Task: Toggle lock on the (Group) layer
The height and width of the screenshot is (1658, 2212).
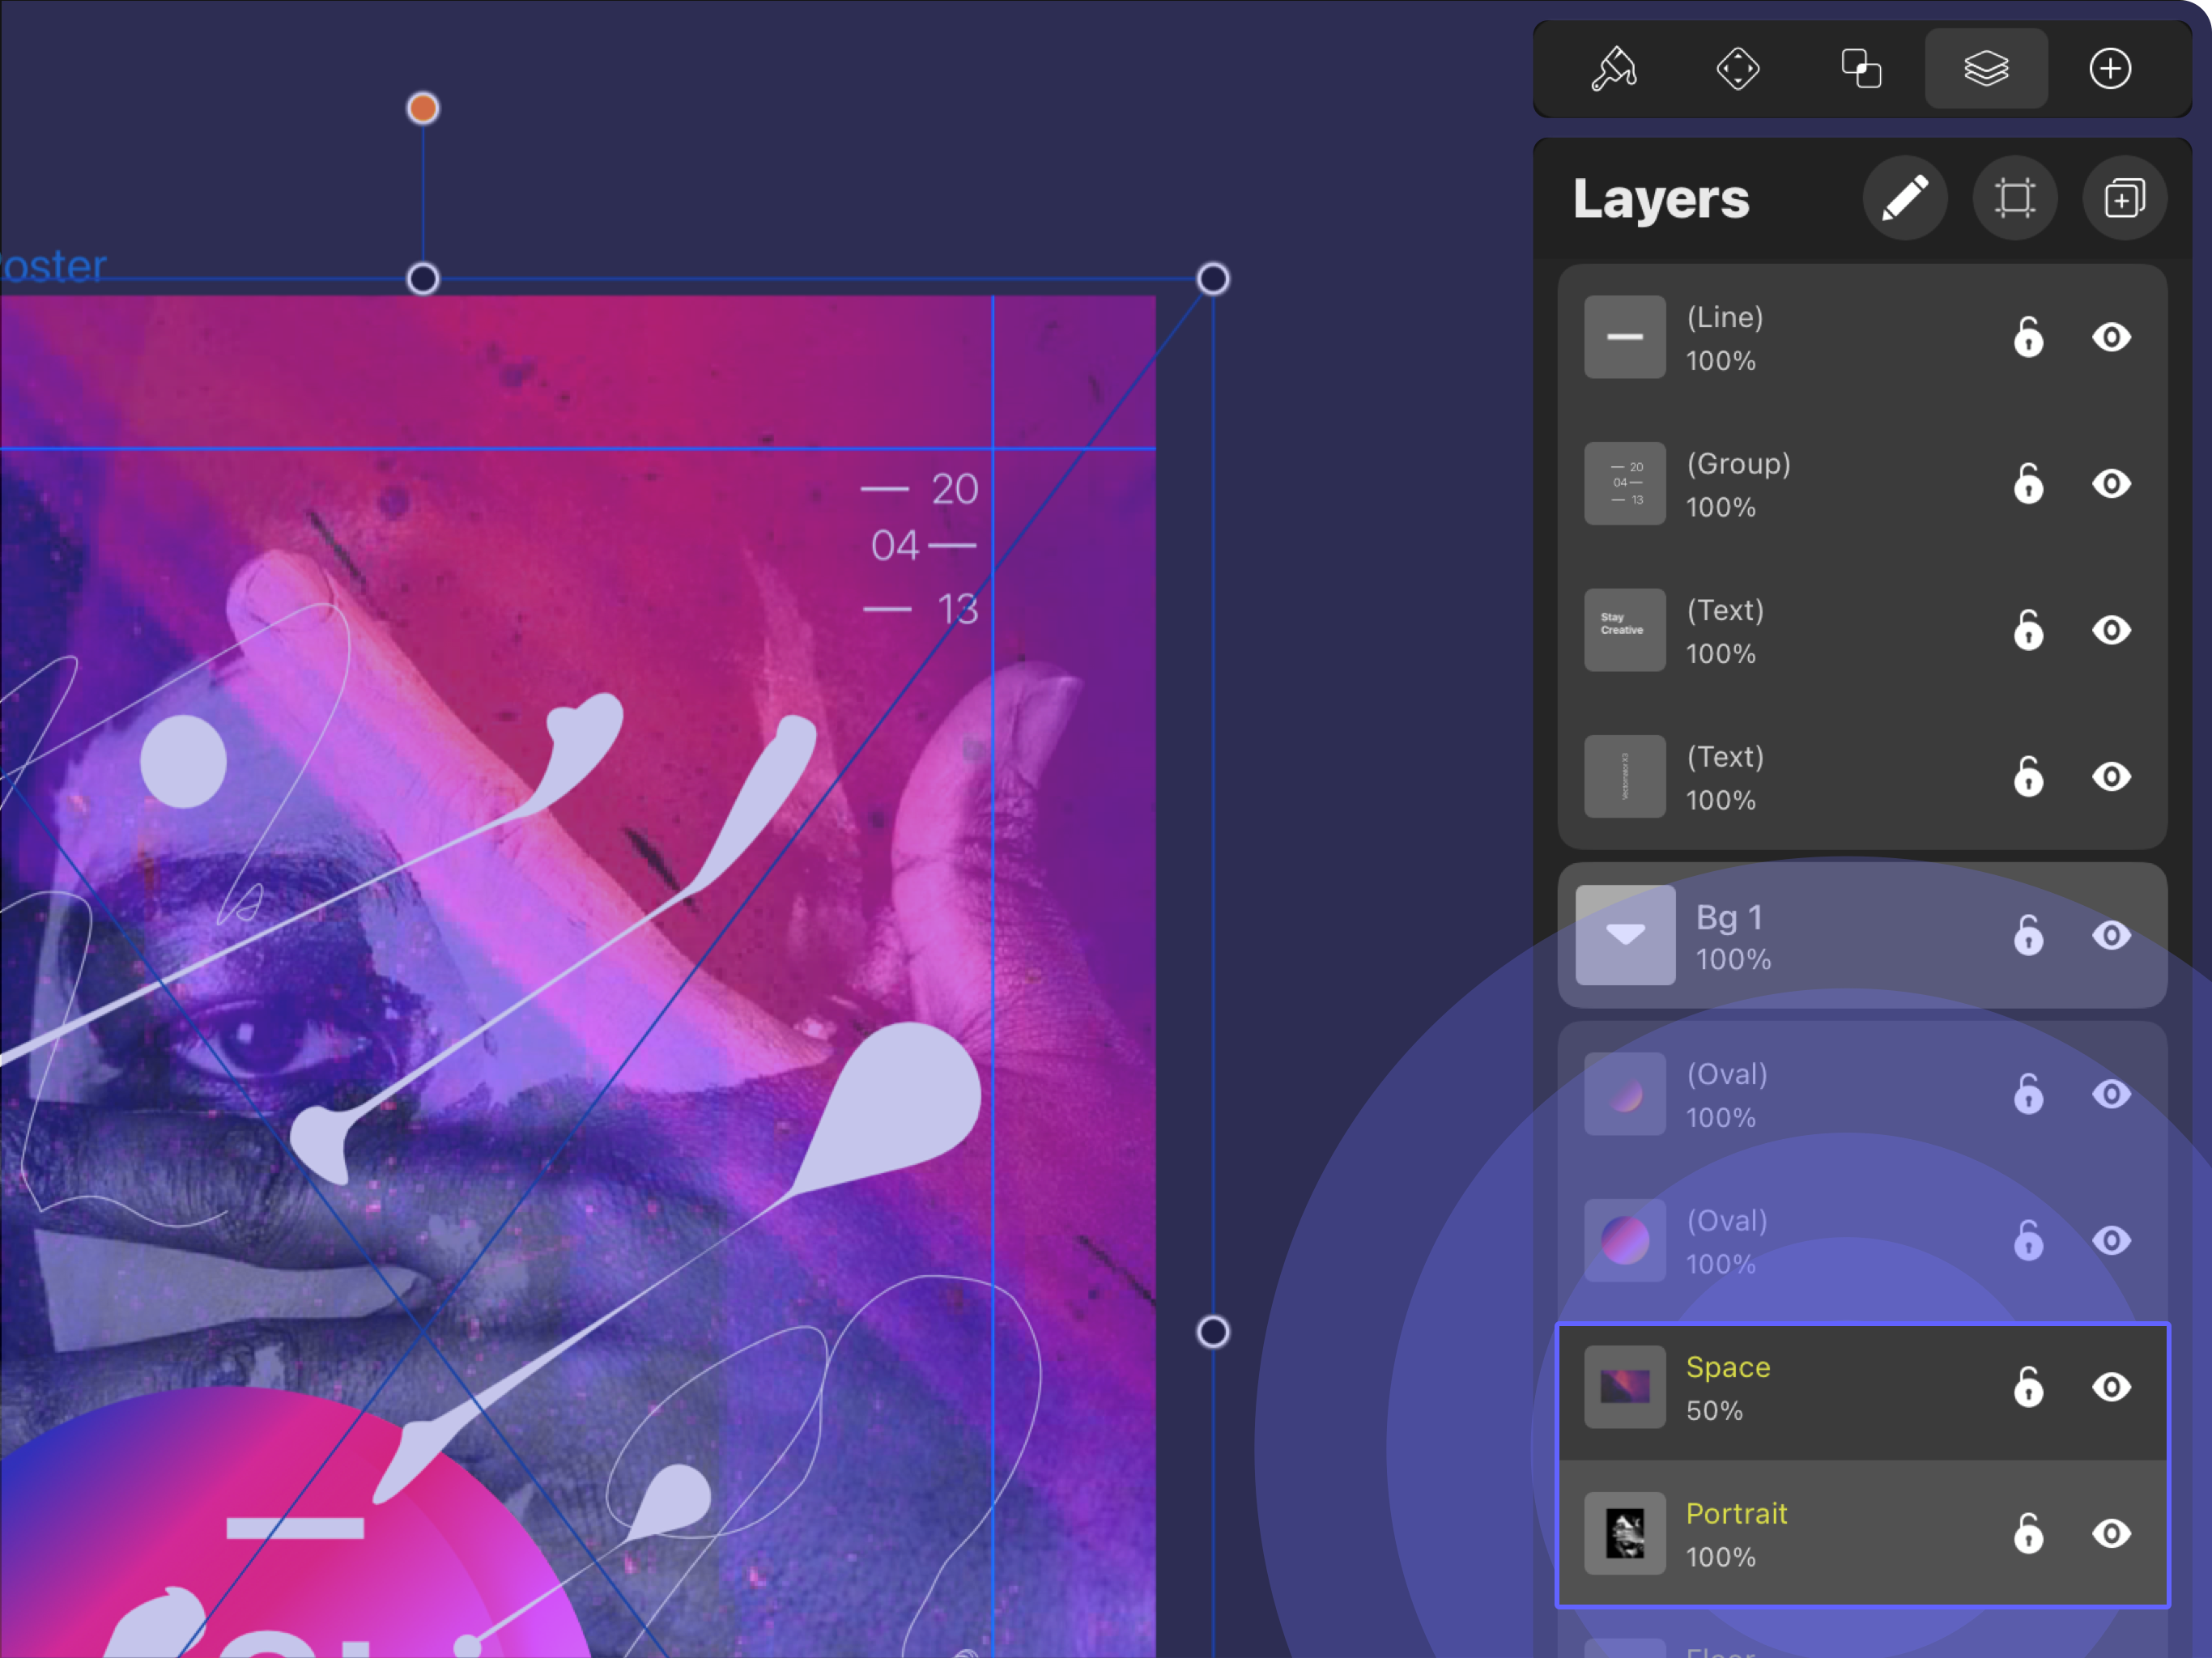Action: click(x=2028, y=484)
